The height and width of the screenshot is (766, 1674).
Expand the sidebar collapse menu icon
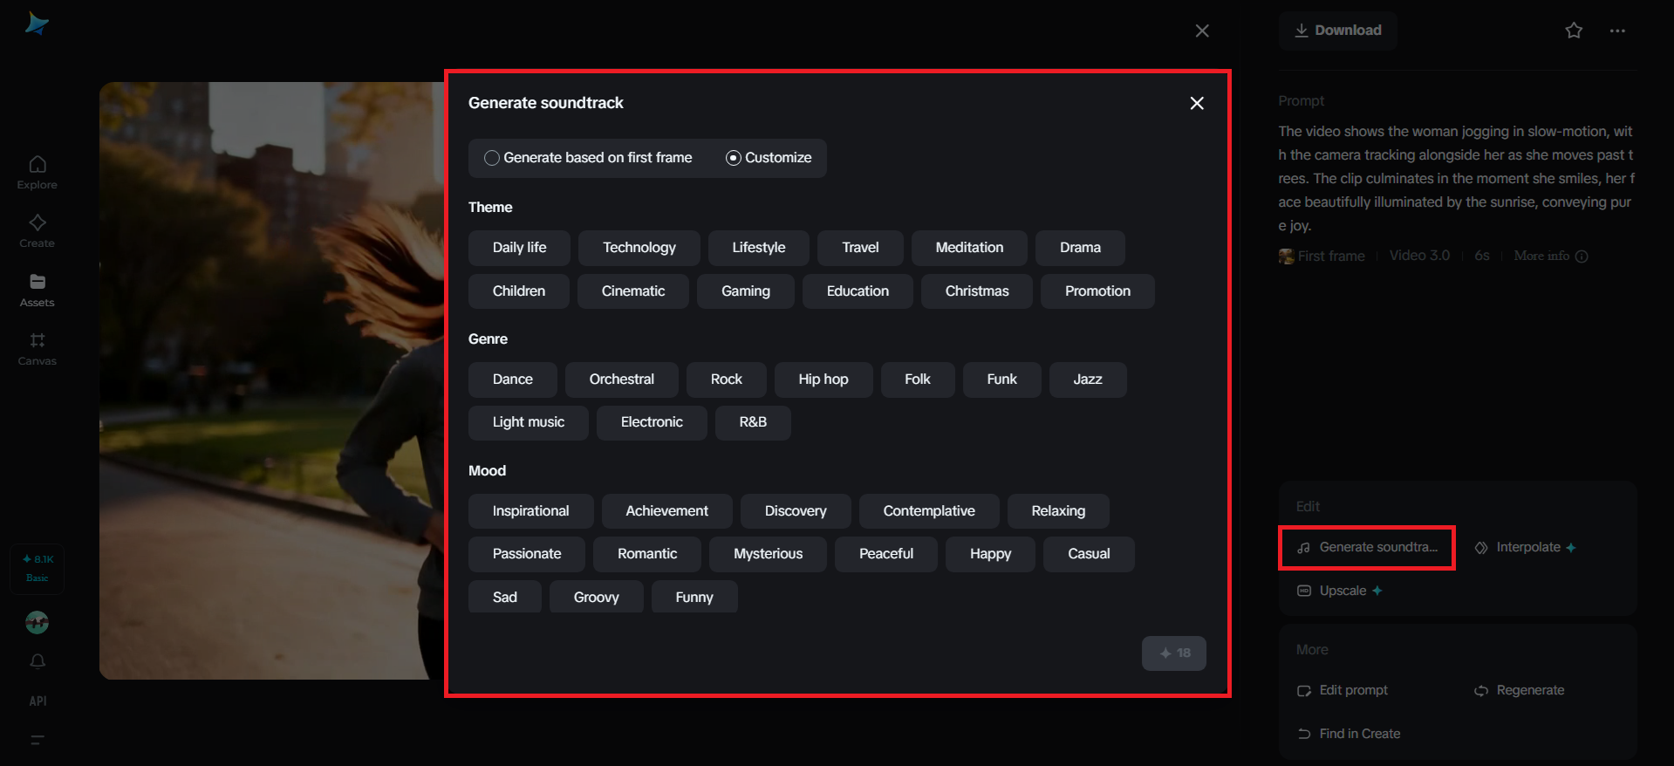[x=38, y=740]
